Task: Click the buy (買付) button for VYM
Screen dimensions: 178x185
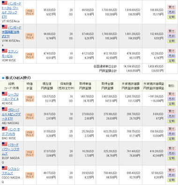Action: (171, 31)
